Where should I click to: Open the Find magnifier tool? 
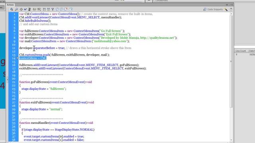16,10
